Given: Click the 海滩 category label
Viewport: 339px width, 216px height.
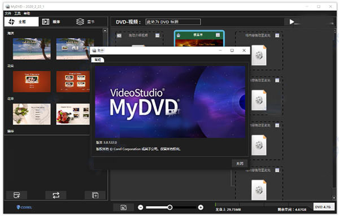Looking at the screenshot, I should click(10, 33).
